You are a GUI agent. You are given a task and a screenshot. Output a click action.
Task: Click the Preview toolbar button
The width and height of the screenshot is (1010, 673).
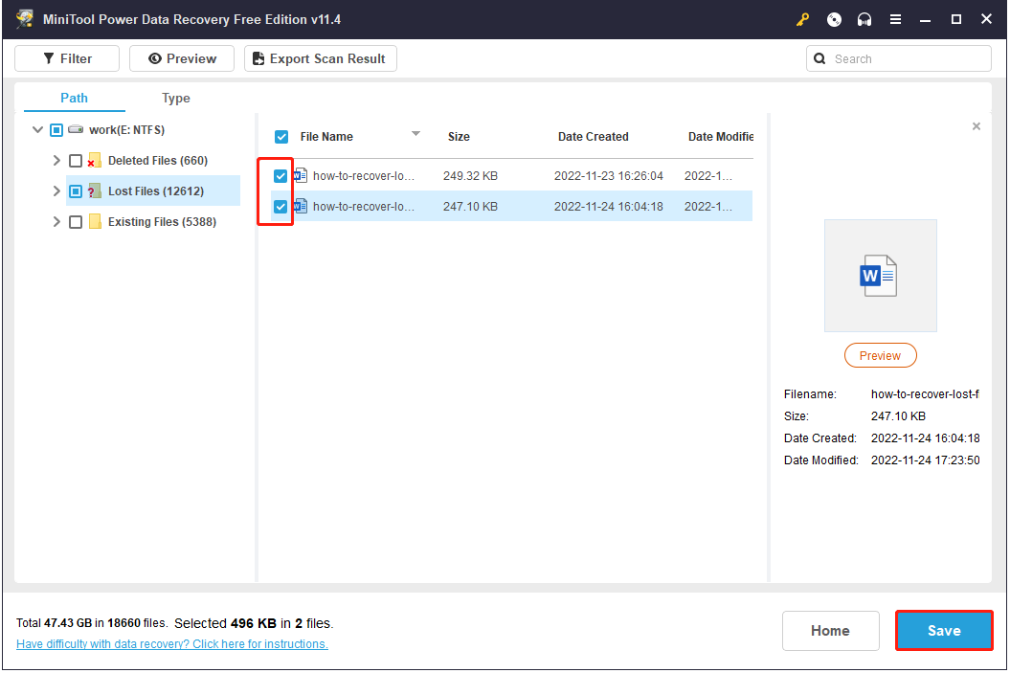coord(182,58)
